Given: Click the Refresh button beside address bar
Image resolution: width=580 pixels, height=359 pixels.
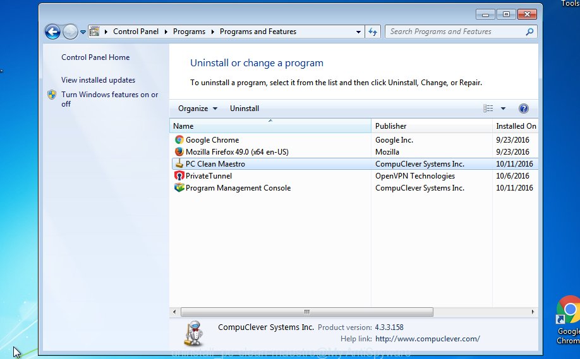Looking at the screenshot, I should click(373, 32).
